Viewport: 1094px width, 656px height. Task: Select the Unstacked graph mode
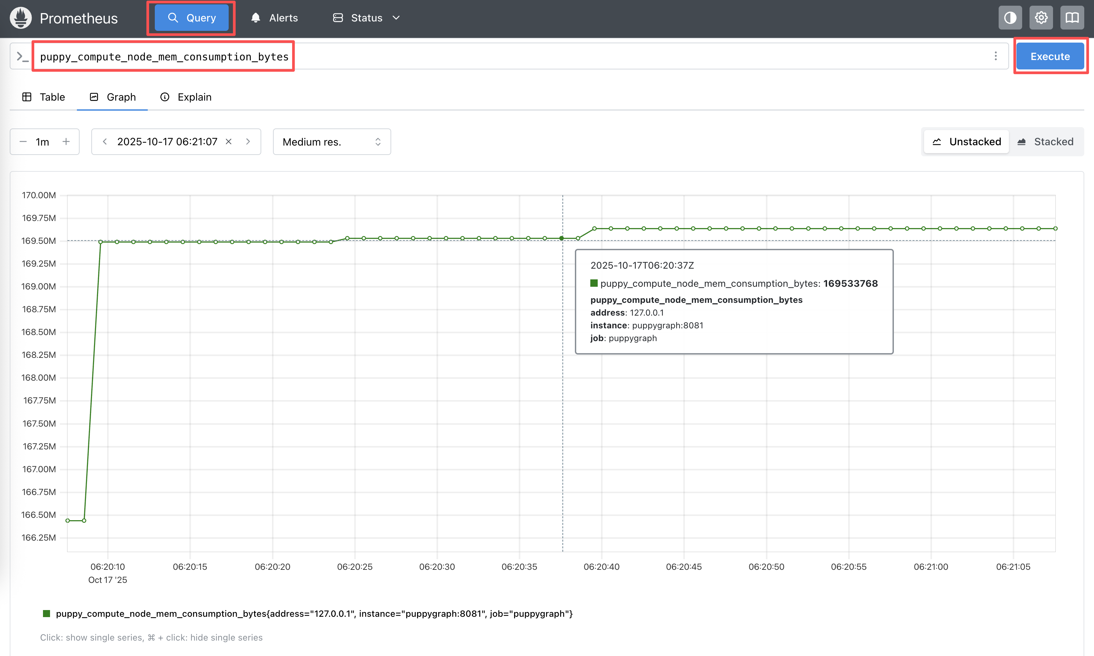pos(967,142)
